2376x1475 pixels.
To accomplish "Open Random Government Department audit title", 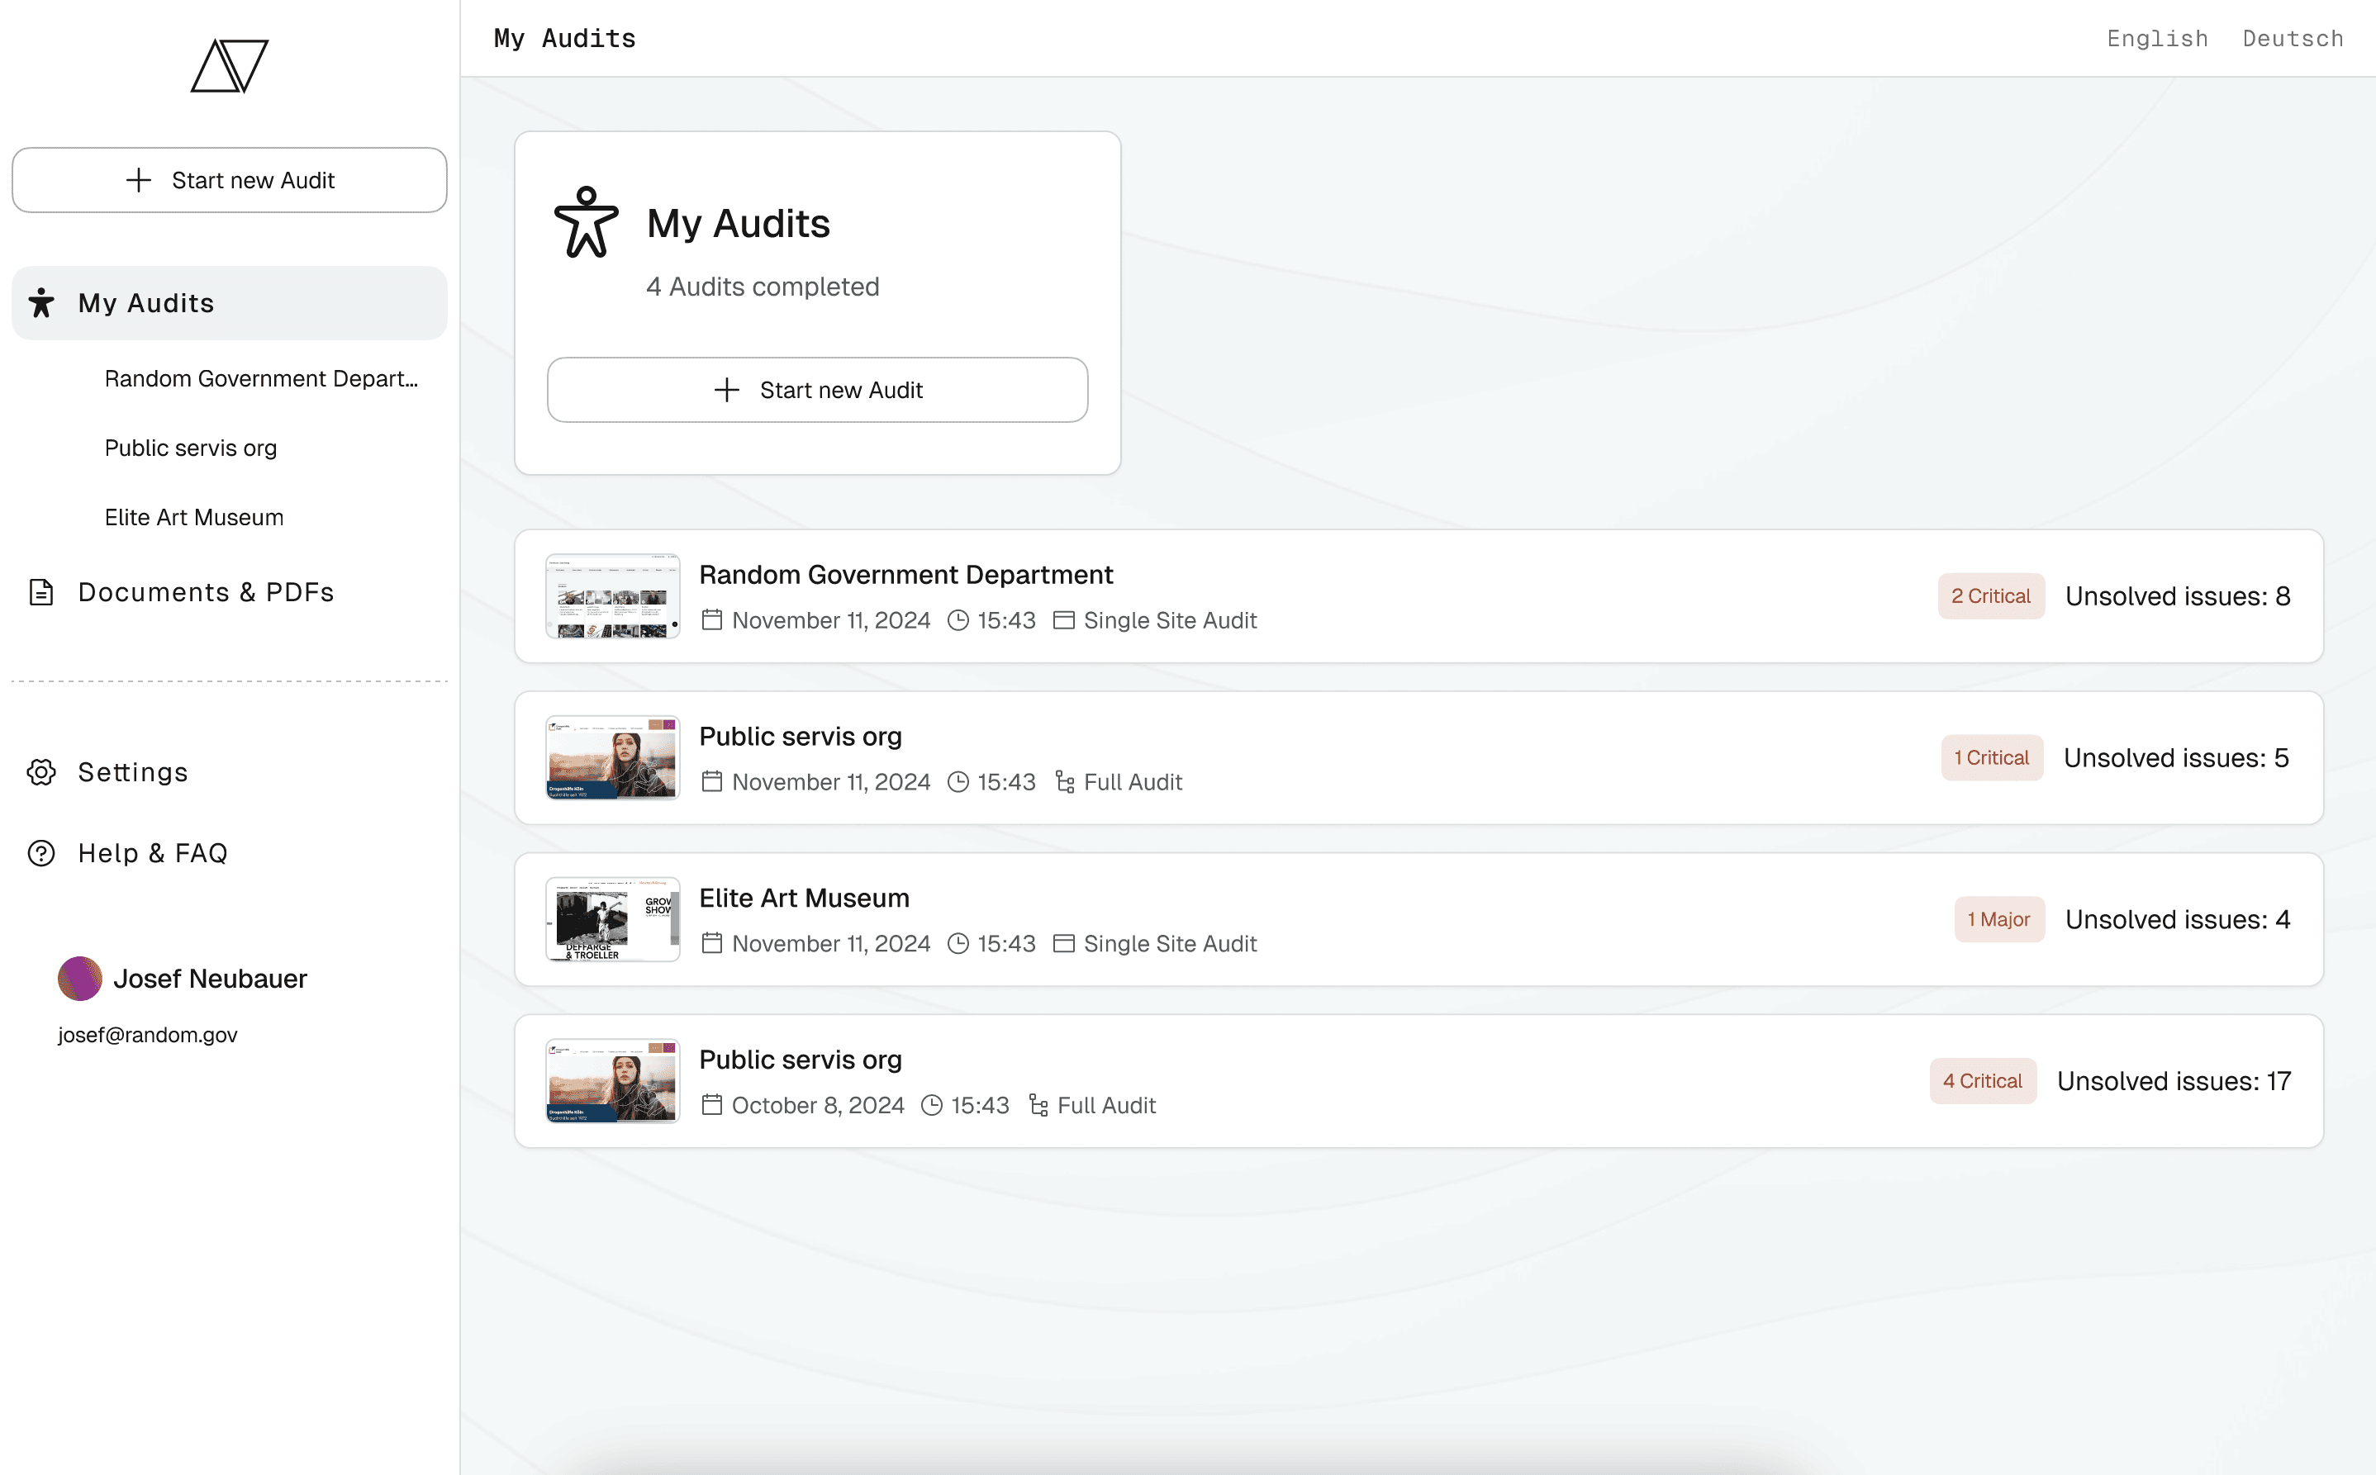I will click(905, 575).
